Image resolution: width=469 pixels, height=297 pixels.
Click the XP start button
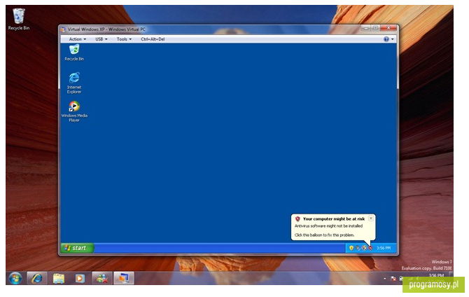[78, 248]
